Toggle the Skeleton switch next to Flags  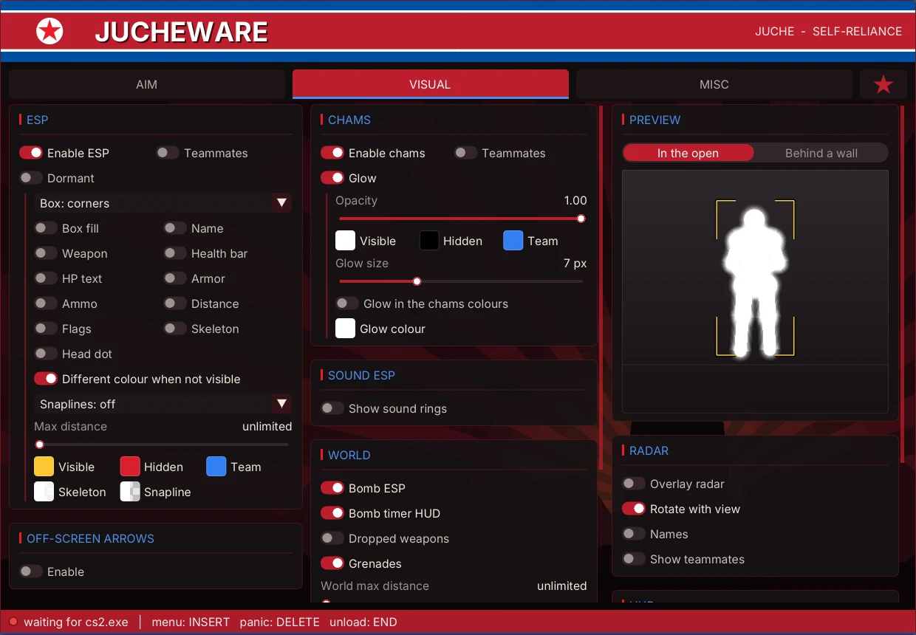[175, 329]
